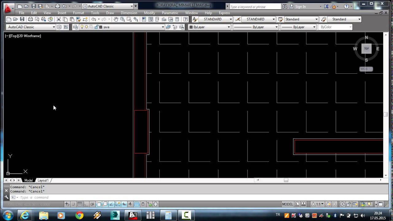The height and width of the screenshot is (221, 393).
Task: Toggle Grid Display in status bar
Action: coord(80,204)
